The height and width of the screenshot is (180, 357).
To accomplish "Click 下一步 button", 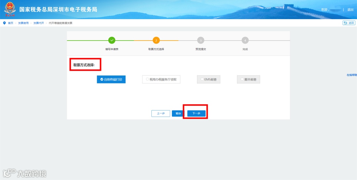I will [x=196, y=113].
